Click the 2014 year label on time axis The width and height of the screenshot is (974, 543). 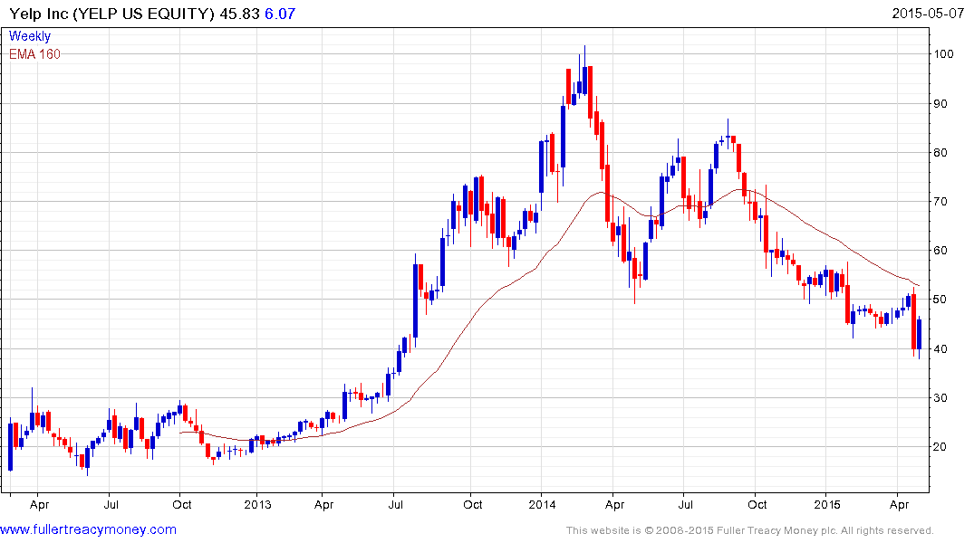543,504
